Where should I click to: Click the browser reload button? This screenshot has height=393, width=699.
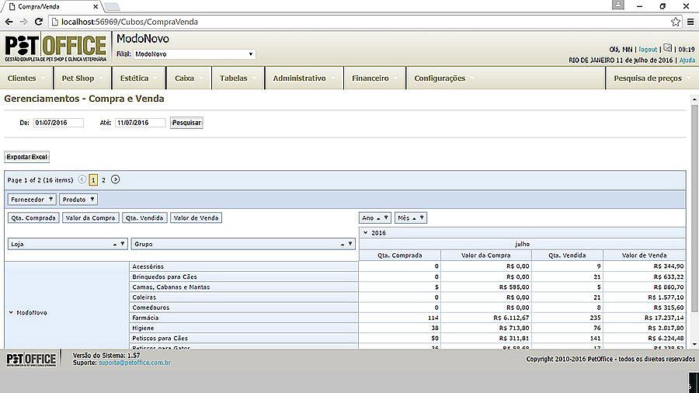click(x=37, y=22)
